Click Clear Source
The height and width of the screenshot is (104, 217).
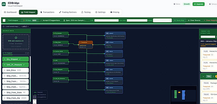194,20
